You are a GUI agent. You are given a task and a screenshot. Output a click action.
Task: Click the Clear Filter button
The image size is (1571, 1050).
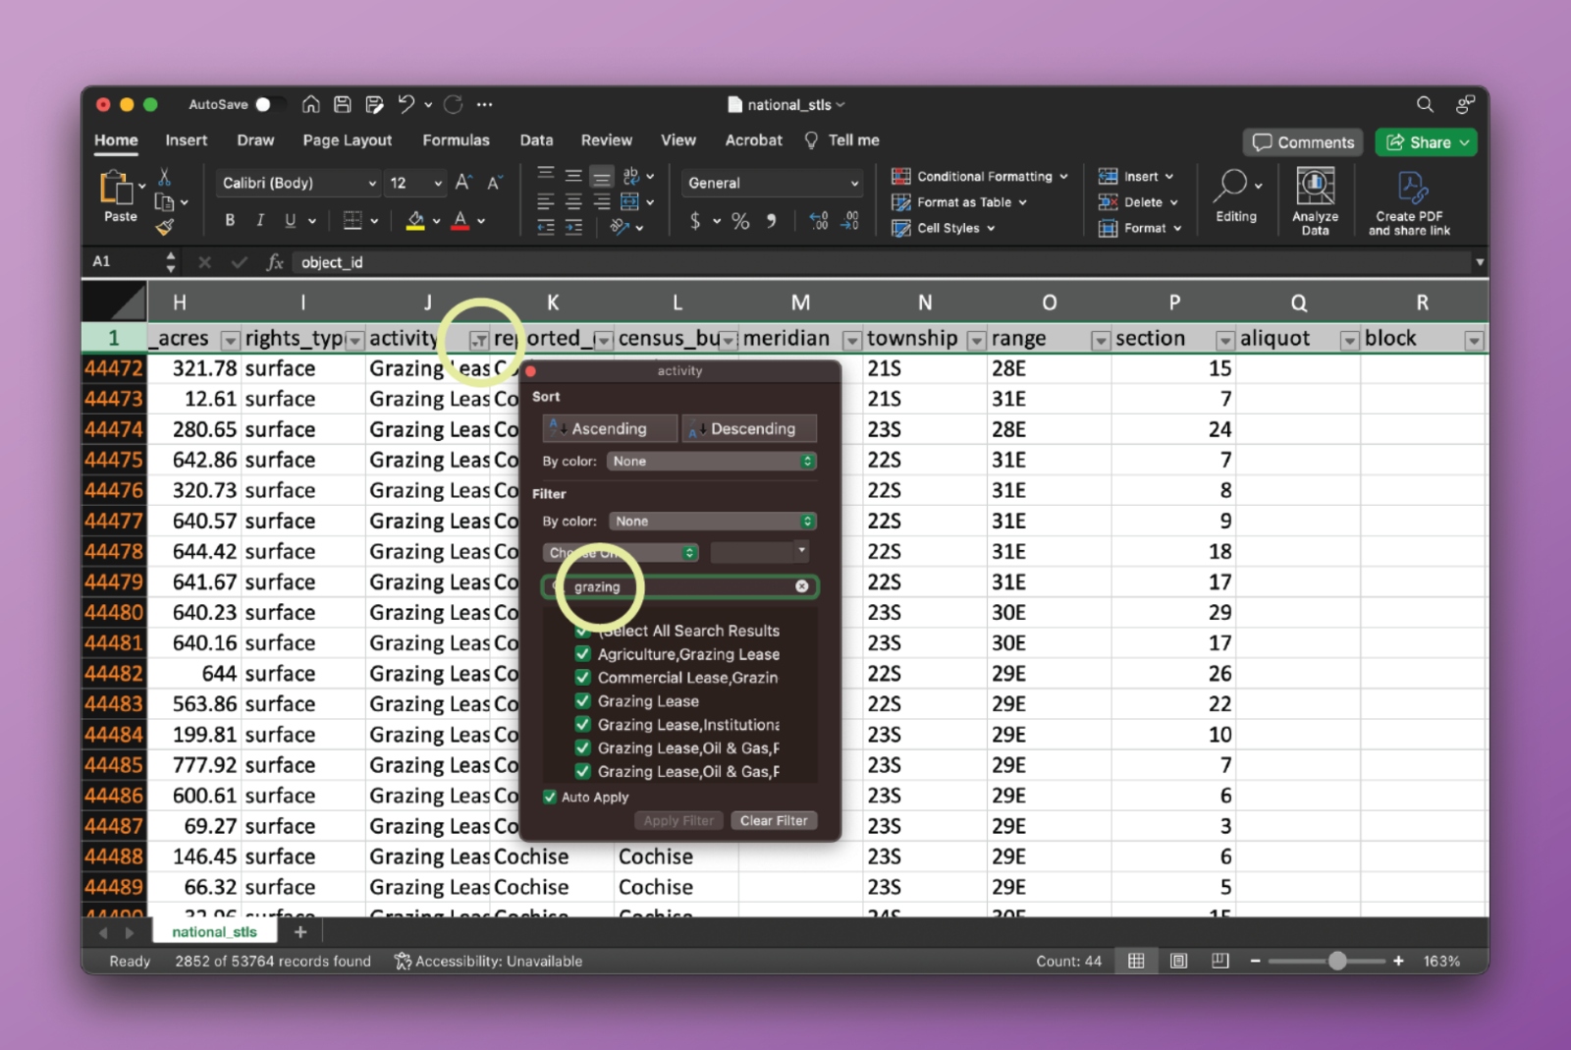(774, 820)
